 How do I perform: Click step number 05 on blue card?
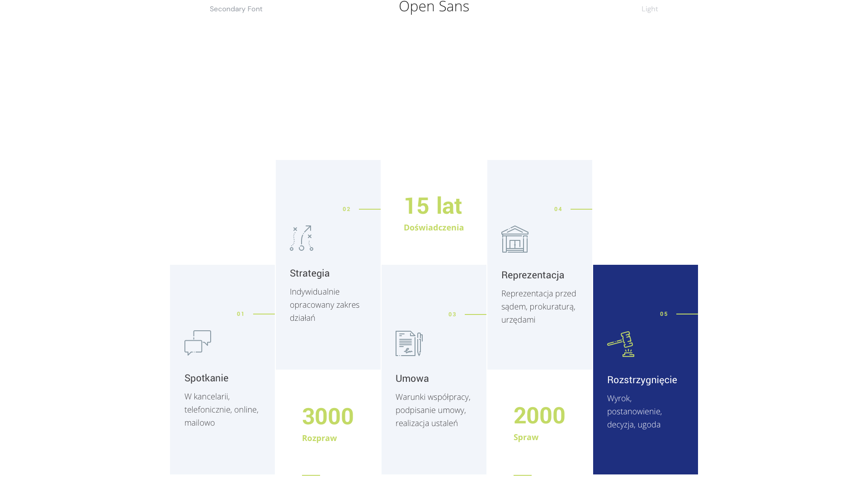(664, 314)
